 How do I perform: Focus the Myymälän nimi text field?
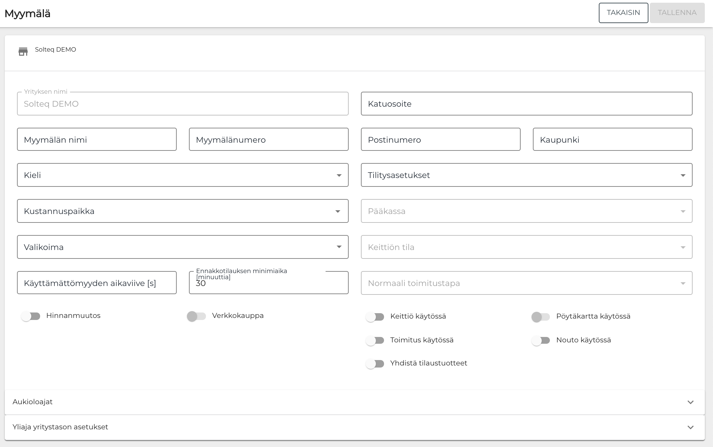[x=97, y=140]
